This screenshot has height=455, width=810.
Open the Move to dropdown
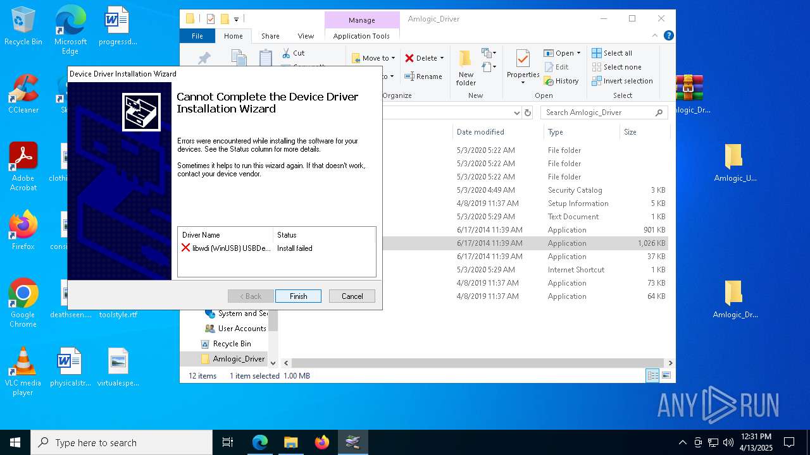click(x=373, y=58)
